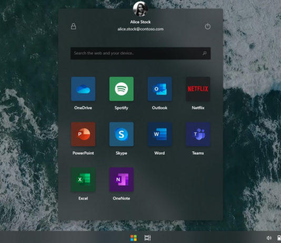Click the 'Alice Stock' user name
The image size is (281, 243).
tap(140, 22)
